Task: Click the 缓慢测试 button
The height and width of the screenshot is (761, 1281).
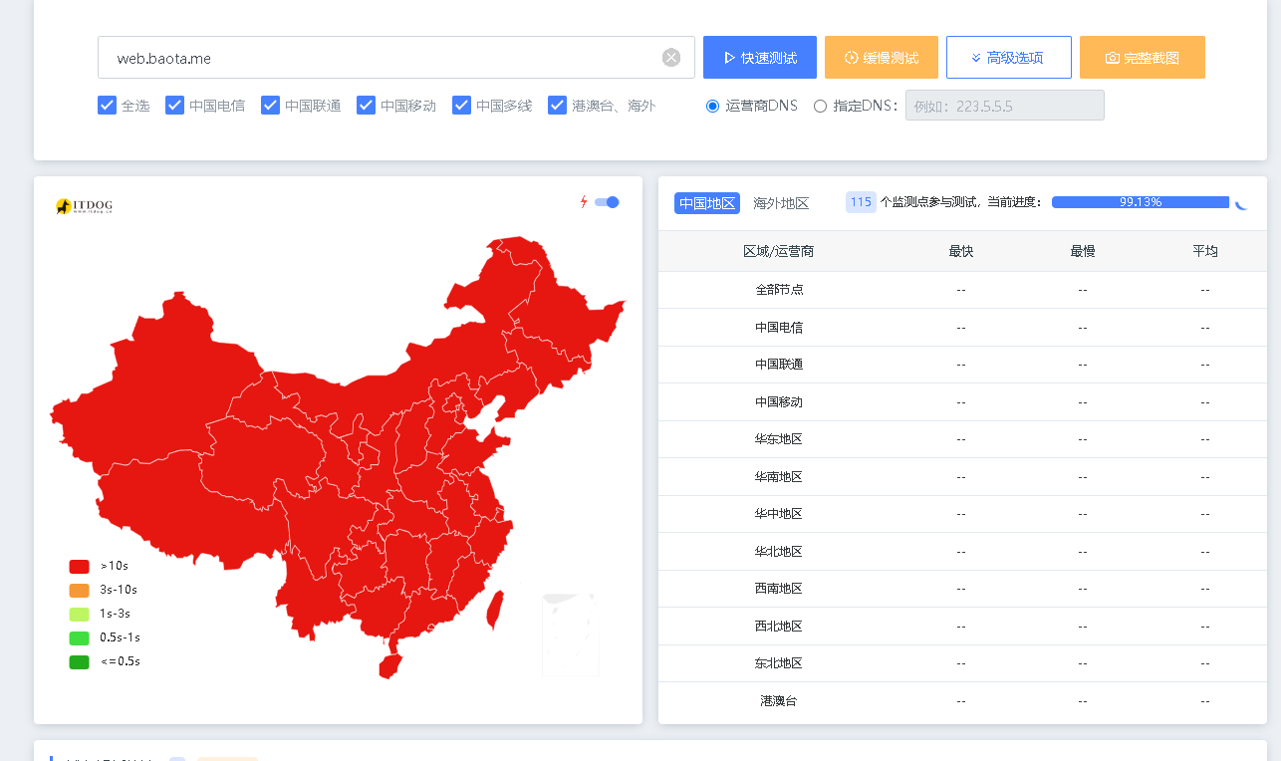Action: tap(881, 58)
